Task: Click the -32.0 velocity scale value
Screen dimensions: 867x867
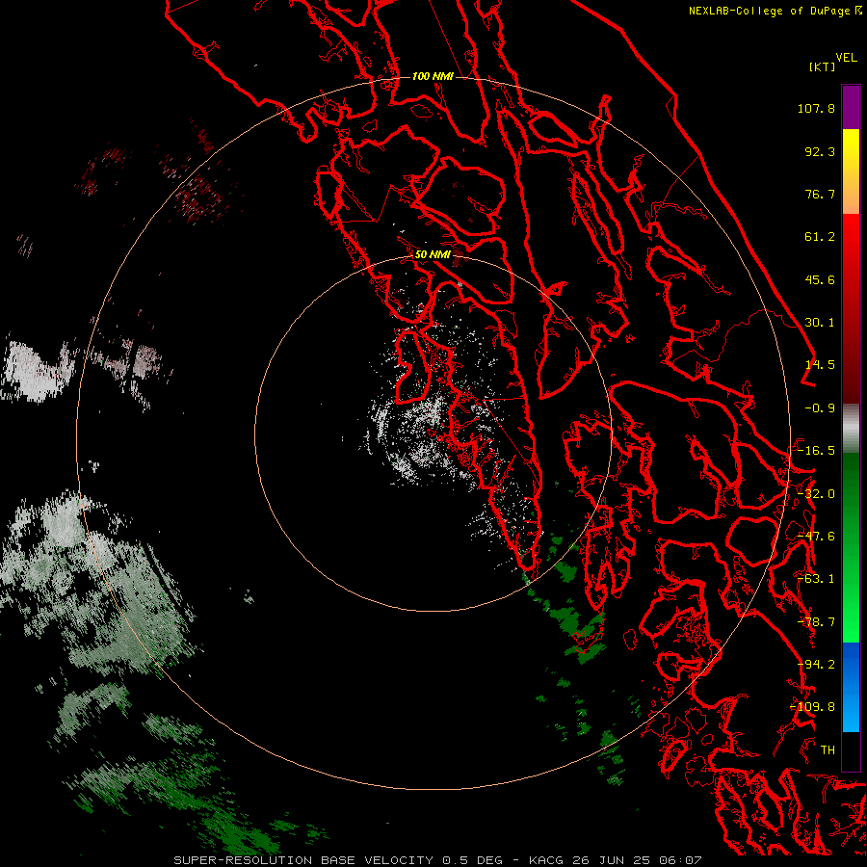Action: coord(816,494)
